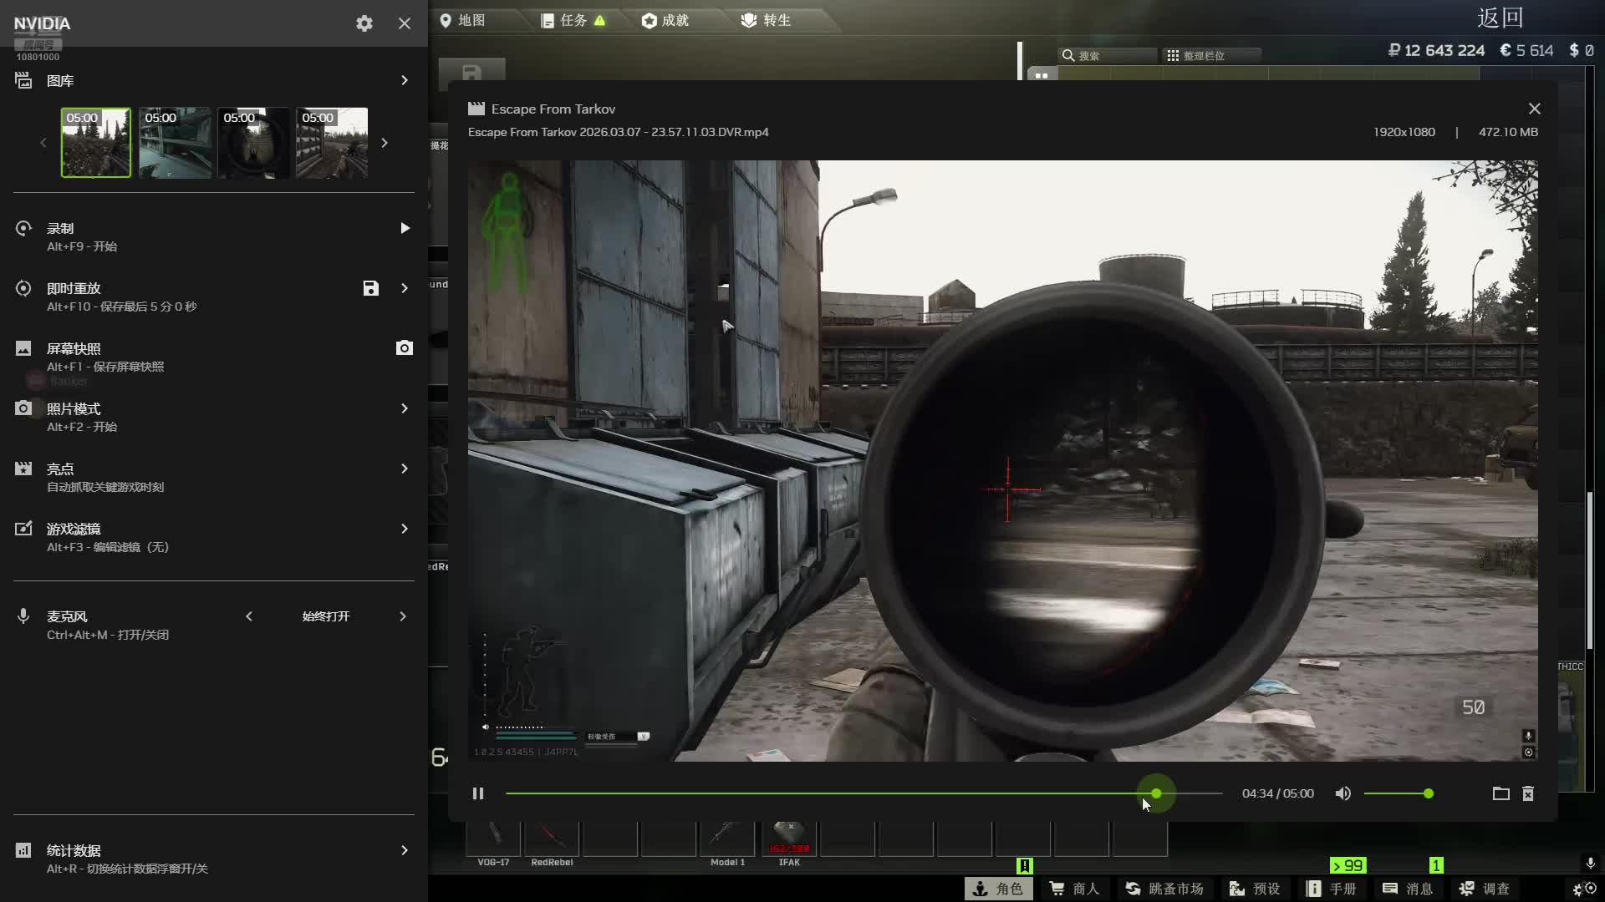
Task: Open video file location folder icon
Action: tap(1501, 793)
